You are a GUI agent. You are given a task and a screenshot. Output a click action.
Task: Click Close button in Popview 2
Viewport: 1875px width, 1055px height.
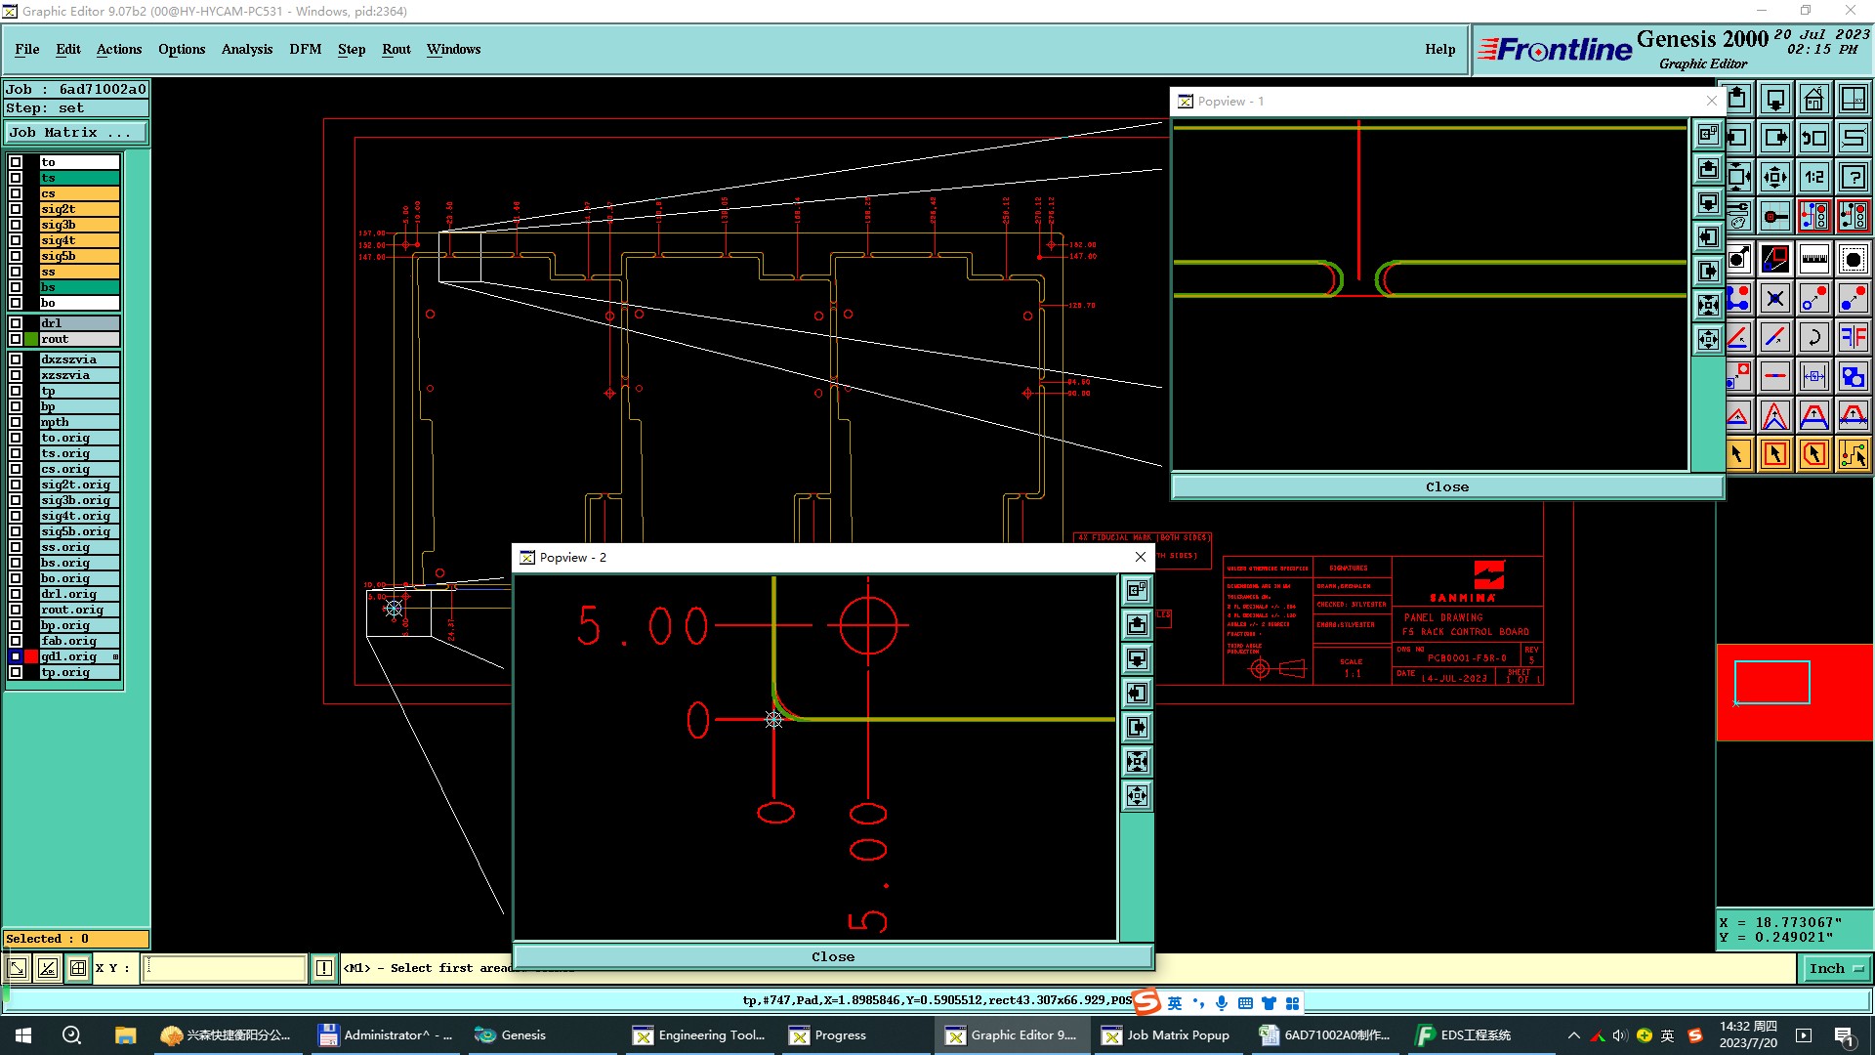point(832,956)
